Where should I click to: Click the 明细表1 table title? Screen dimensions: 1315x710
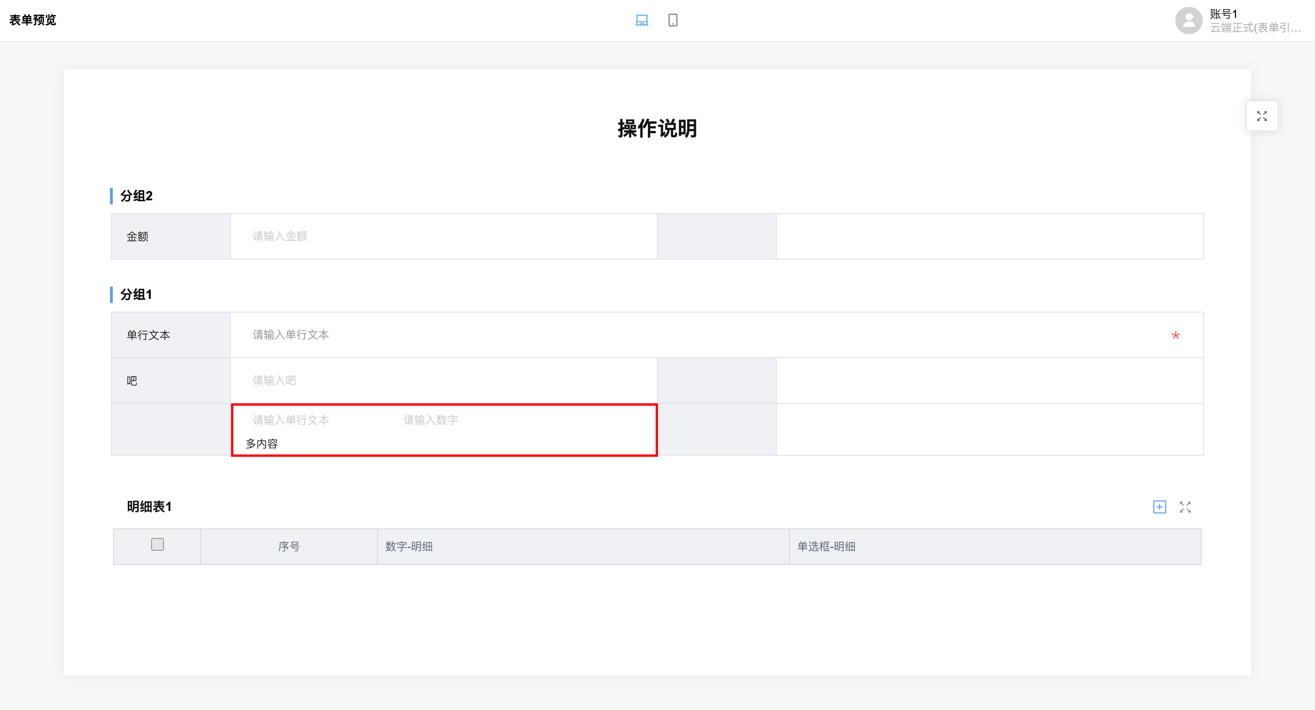point(149,506)
